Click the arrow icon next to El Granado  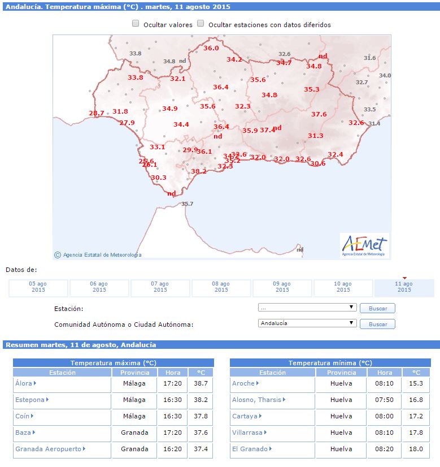tap(271, 449)
